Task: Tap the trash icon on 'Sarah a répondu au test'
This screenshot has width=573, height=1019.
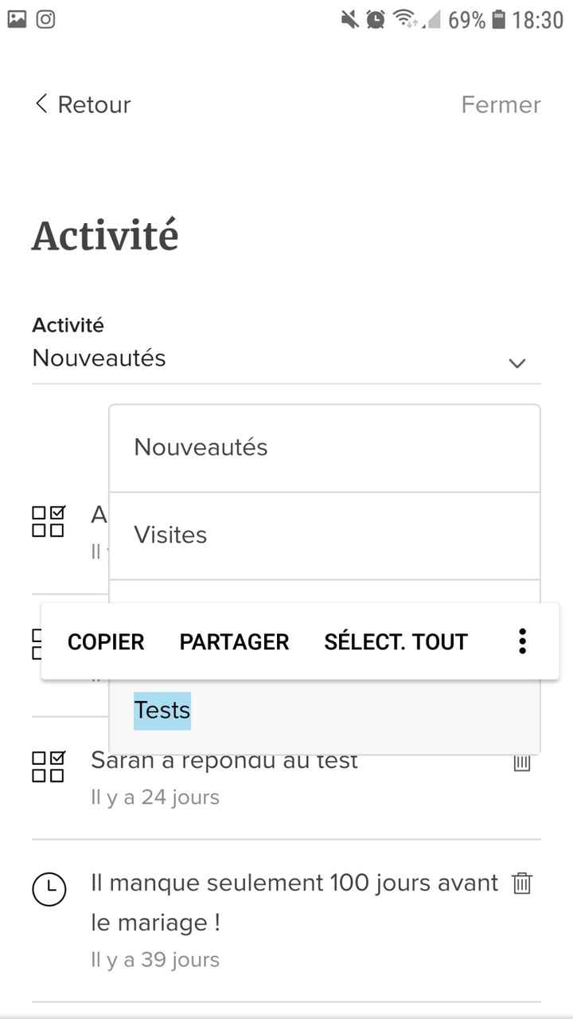Action: [522, 762]
